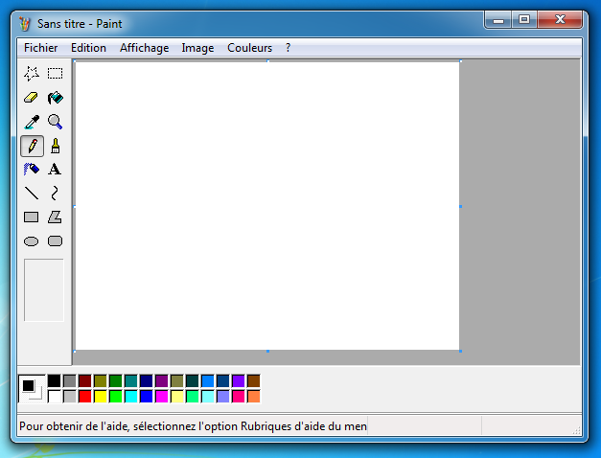Click the canvas bottom-edge resize handle

point(268,351)
